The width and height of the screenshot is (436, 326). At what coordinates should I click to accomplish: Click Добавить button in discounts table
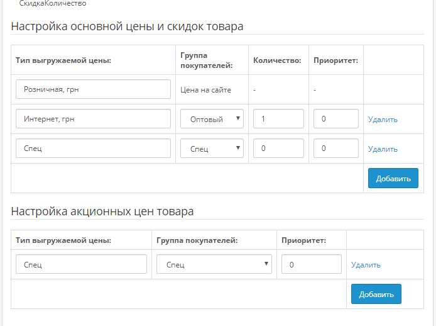click(x=393, y=178)
